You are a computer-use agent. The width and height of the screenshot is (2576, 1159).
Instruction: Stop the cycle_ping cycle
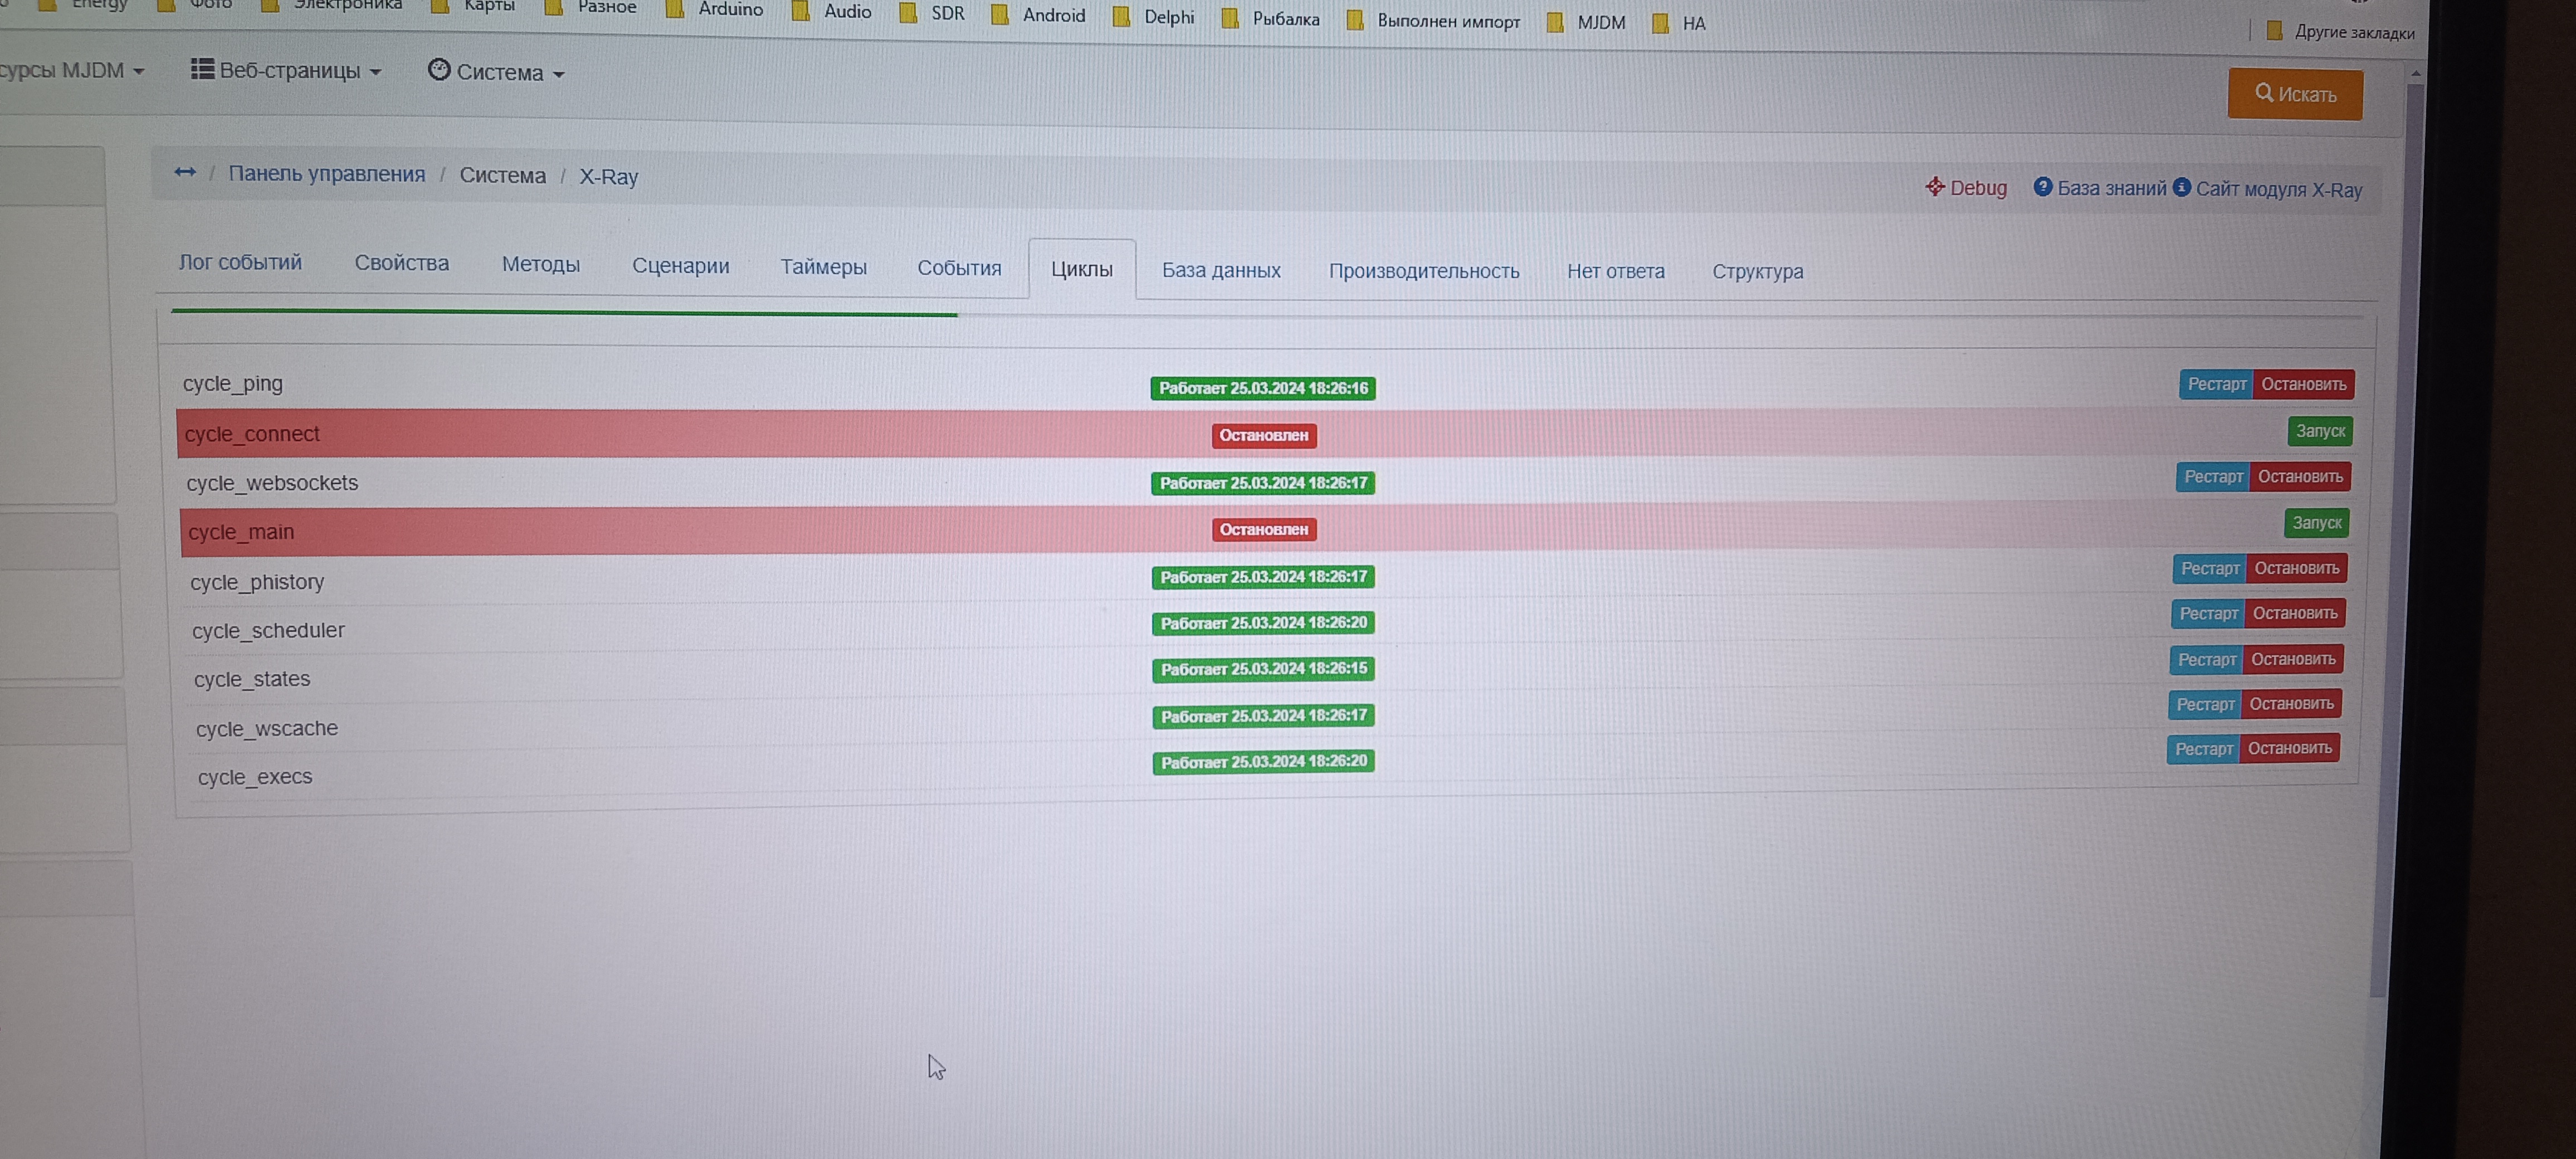click(x=2303, y=385)
